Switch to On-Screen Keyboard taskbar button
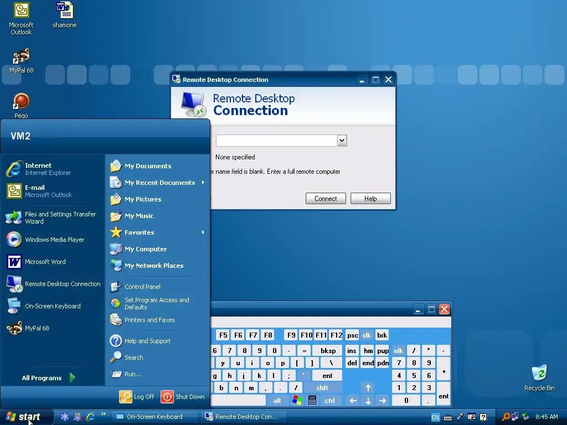This screenshot has width=567, height=425. [x=155, y=417]
